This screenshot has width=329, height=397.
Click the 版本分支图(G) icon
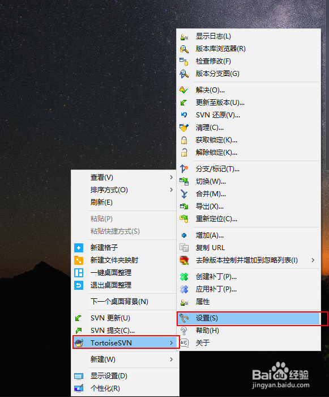(184, 74)
